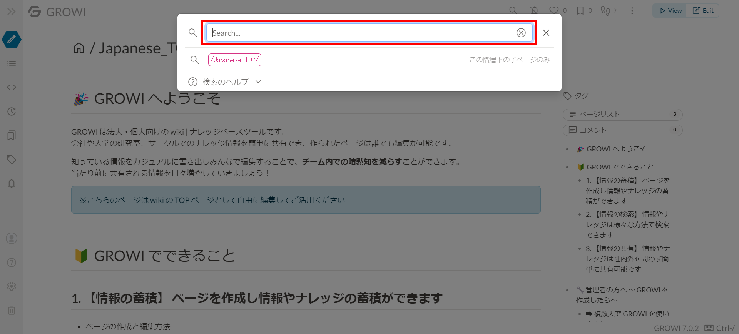Switch to View mode

click(x=670, y=11)
